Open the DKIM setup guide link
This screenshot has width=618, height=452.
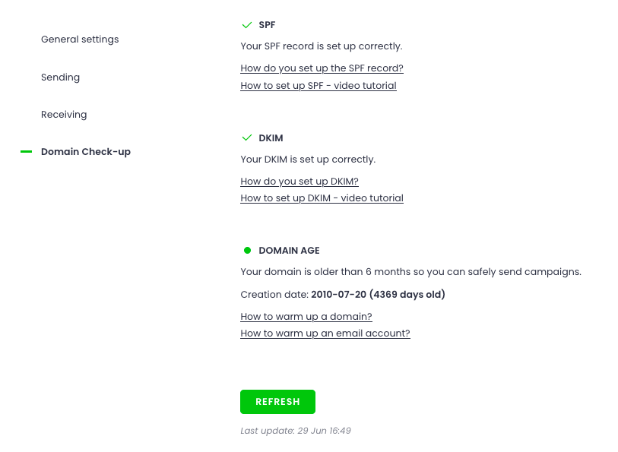[299, 181]
